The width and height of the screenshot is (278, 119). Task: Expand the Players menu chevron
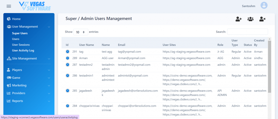(x=49, y=70)
